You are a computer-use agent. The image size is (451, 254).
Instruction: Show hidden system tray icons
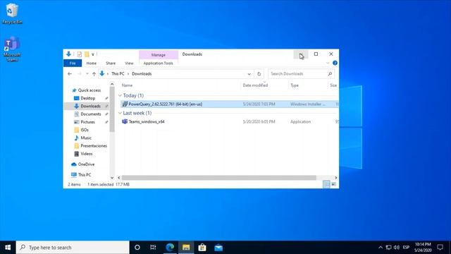pyautogui.click(x=381, y=248)
